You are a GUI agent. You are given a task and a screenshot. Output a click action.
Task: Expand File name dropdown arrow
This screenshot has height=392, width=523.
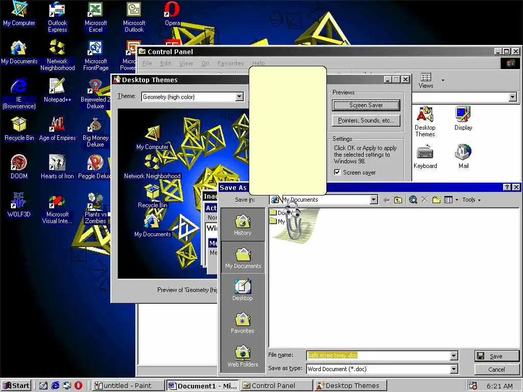pos(454,356)
